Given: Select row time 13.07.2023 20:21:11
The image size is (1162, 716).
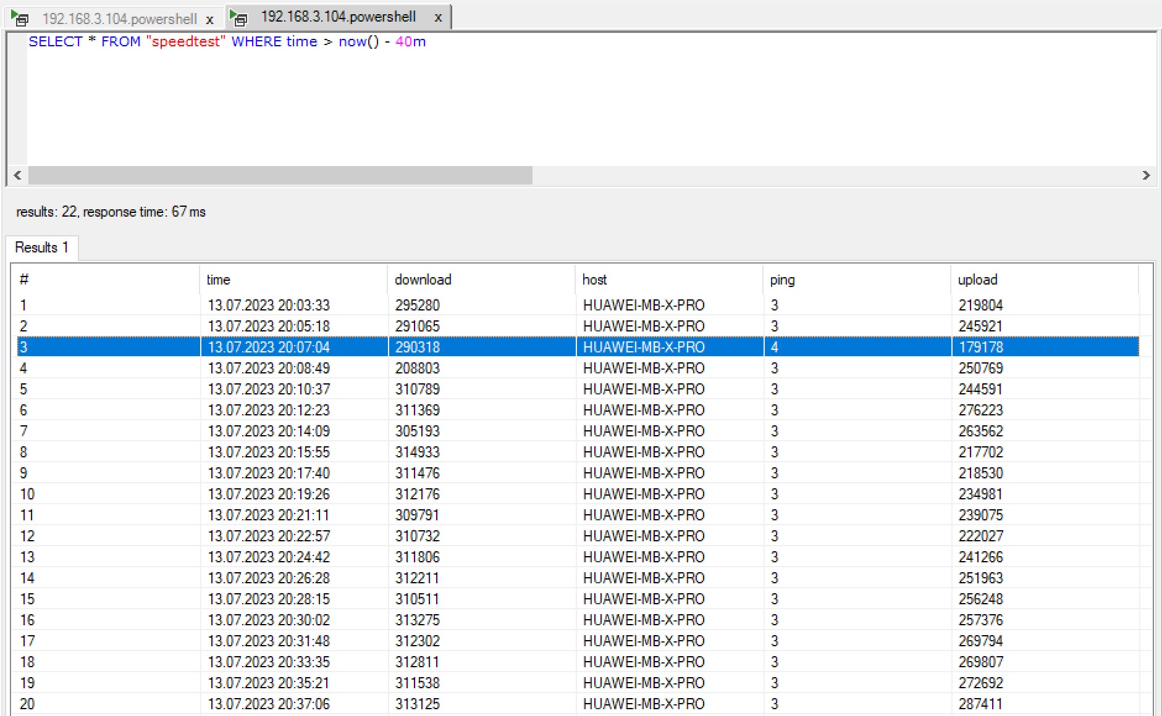Looking at the screenshot, I should pyautogui.click(x=269, y=515).
